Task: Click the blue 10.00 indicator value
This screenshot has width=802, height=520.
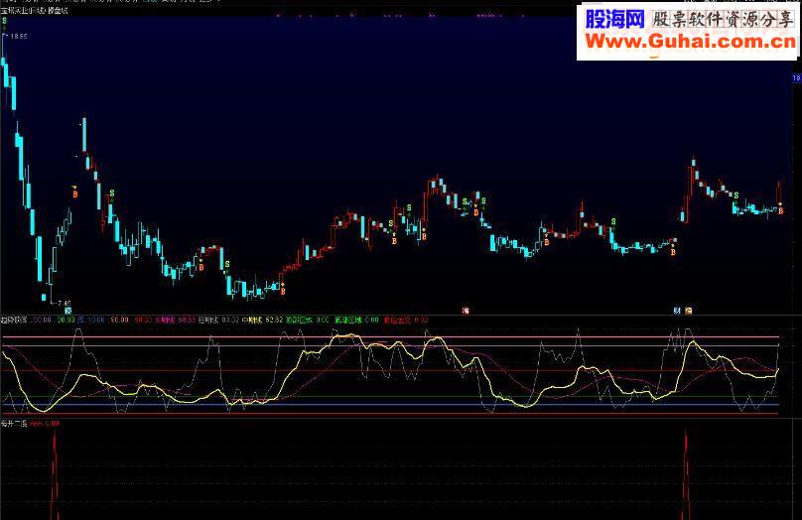Action: (96, 321)
